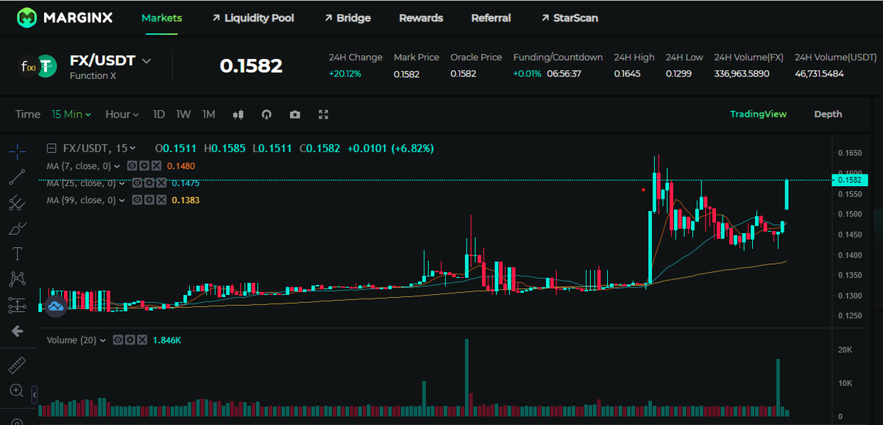
Task: Go to the Referral page
Action: (492, 18)
